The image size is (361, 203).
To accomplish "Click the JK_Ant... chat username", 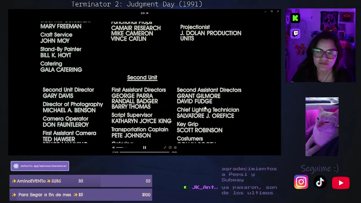I will [x=205, y=187].
